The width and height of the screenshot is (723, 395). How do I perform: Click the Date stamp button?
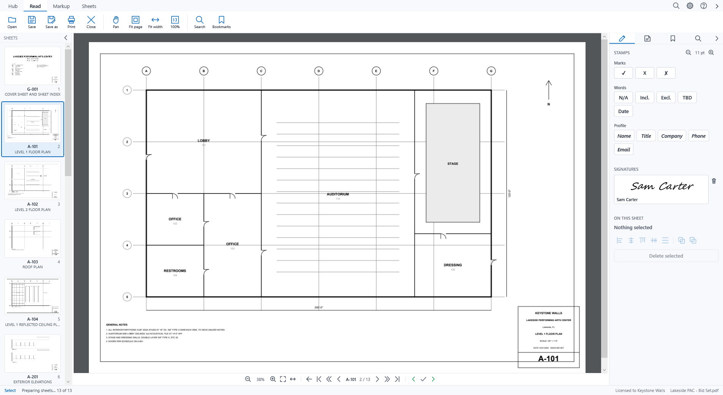click(x=624, y=111)
